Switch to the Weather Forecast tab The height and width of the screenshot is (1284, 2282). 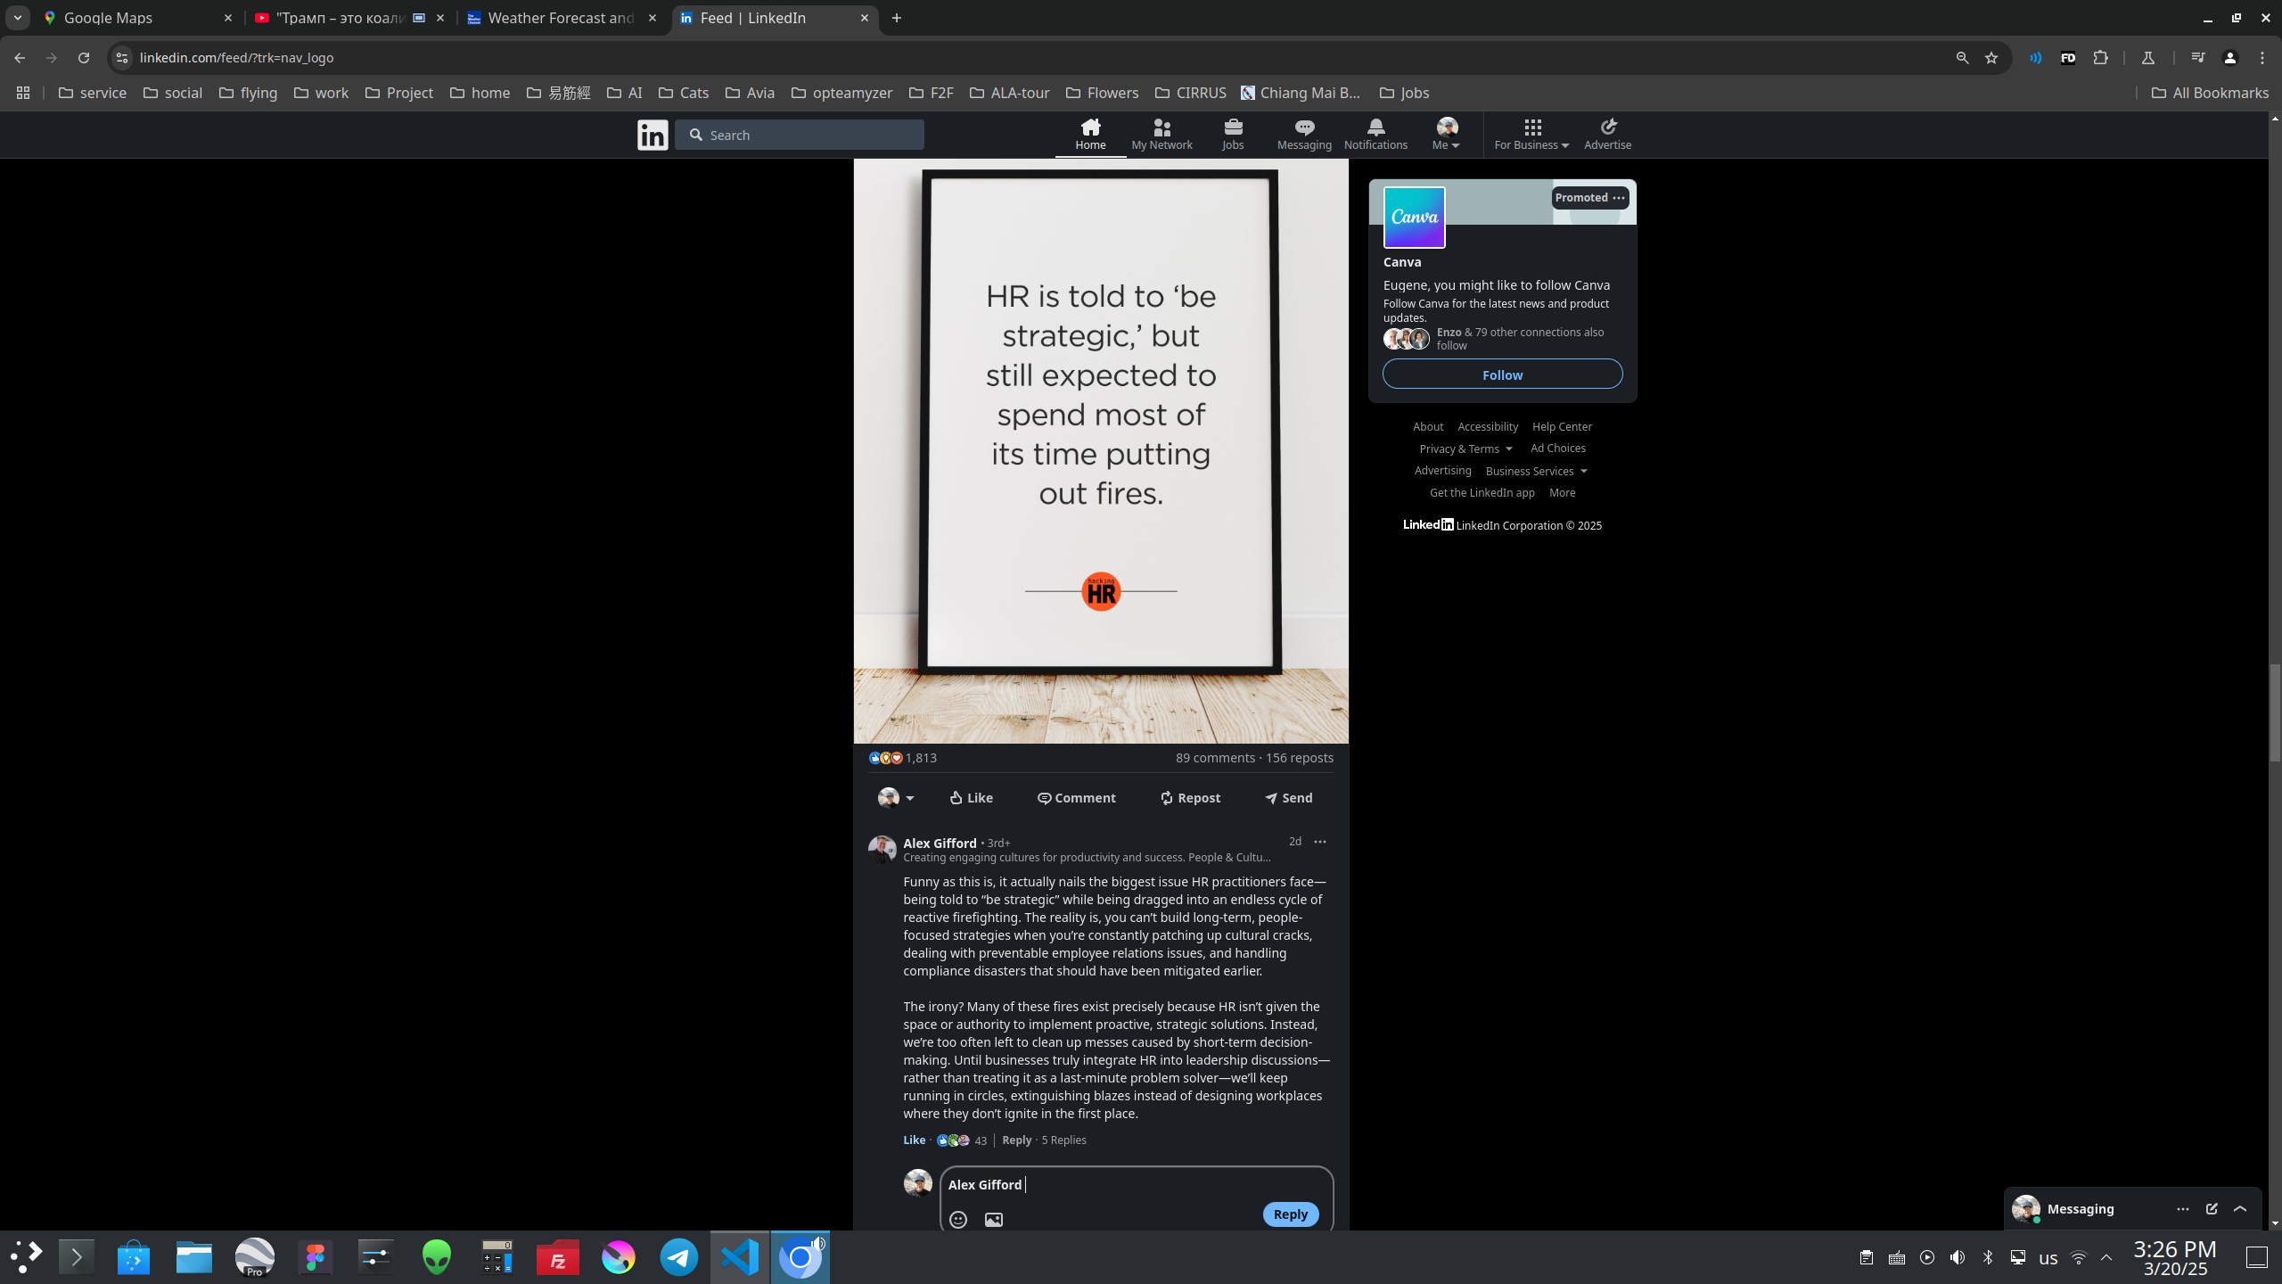562,18
